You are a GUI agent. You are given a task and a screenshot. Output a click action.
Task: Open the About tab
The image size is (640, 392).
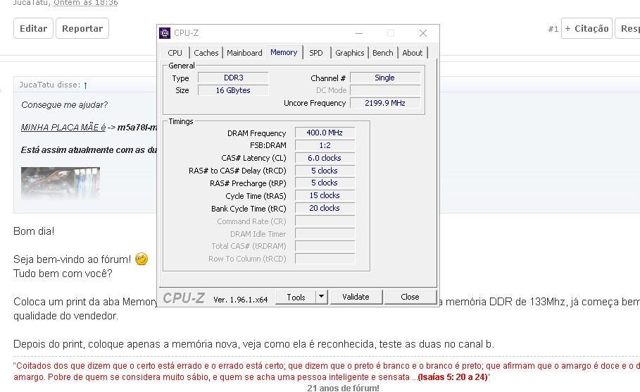pyautogui.click(x=413, y=53)
